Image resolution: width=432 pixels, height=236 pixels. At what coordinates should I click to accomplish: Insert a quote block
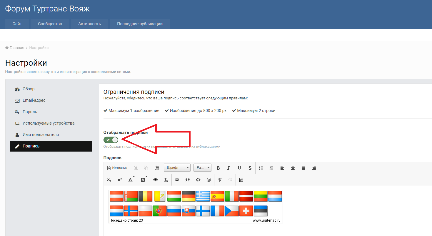click(x=188, y=180)
